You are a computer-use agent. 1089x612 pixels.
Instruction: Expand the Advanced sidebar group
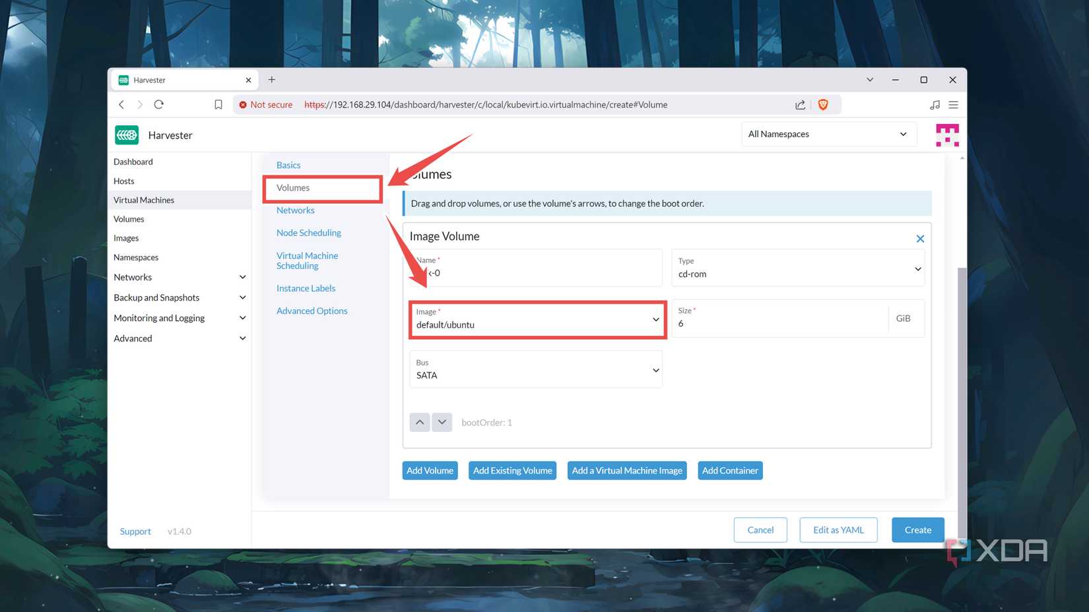[242, 338]
